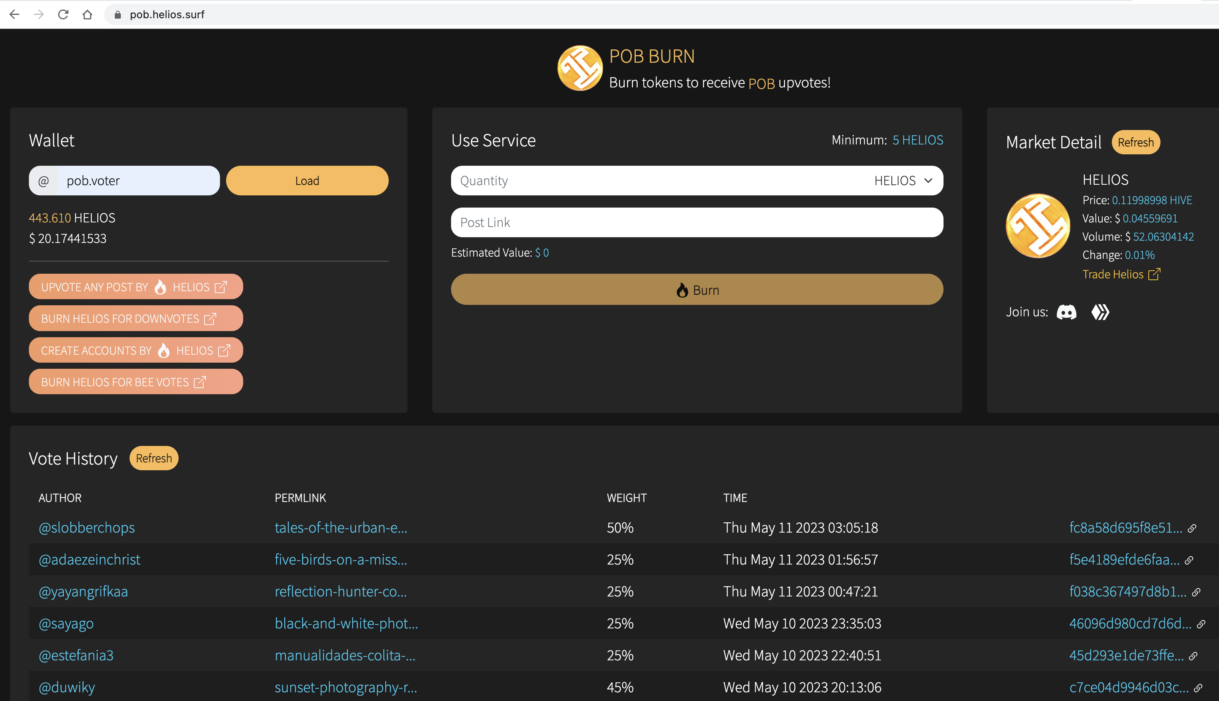Open permlink sunset-photography-r...
The height and width of the screenshot is (701, 1219).
[345, 687]
